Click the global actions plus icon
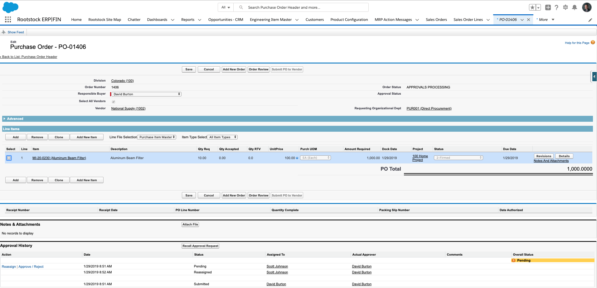 548,7
